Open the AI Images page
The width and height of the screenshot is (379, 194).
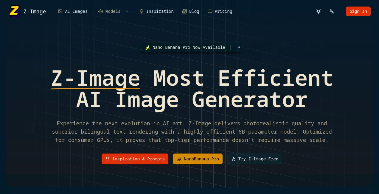(76, 11)
